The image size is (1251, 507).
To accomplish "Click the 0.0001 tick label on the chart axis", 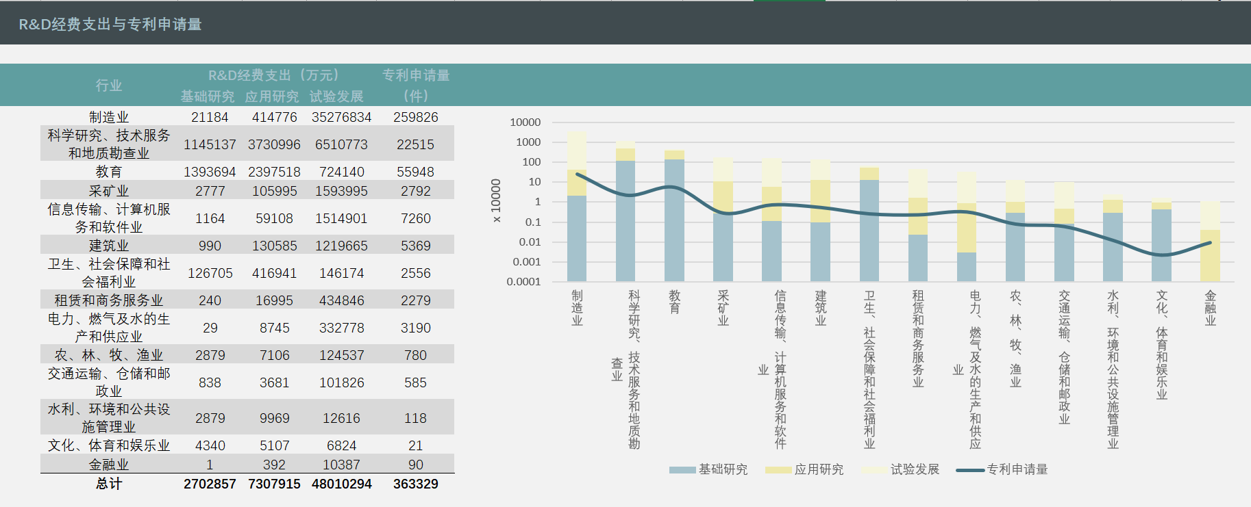I will pos(523,281).
